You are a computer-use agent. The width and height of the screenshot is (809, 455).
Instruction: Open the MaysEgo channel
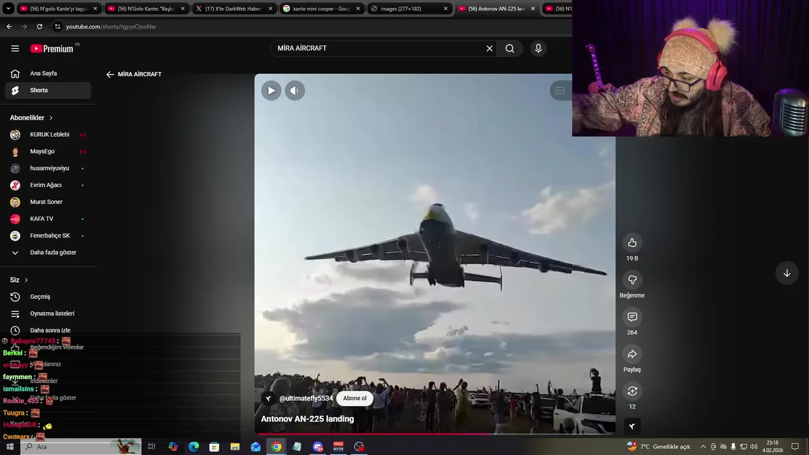(x=48, y=152)
